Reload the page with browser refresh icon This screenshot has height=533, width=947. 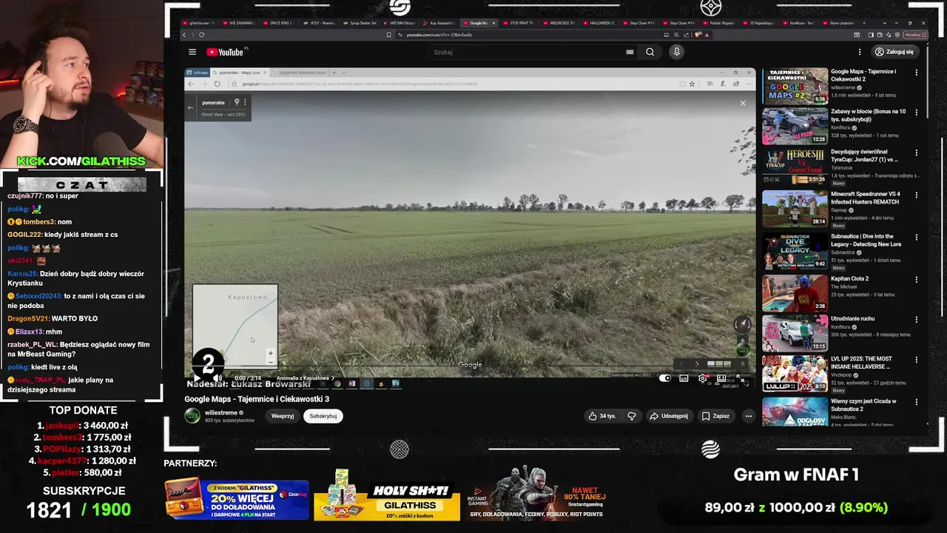[x=201, y=35]
